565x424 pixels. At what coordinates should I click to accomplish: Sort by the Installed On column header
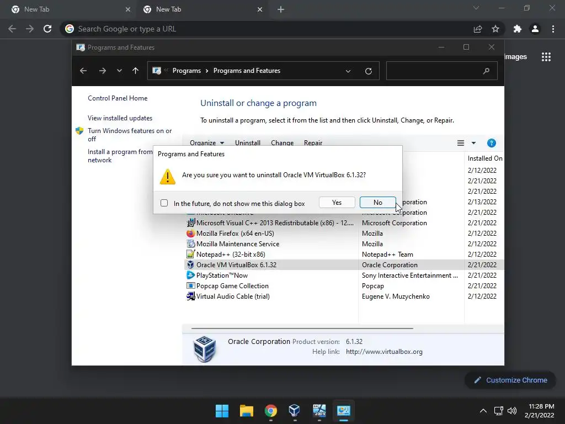[484, 158]
